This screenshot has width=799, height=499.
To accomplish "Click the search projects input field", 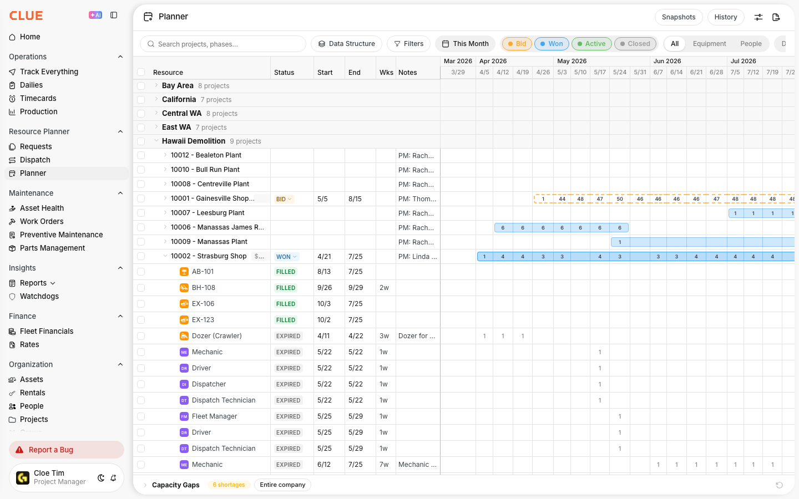I will (223, 44).
